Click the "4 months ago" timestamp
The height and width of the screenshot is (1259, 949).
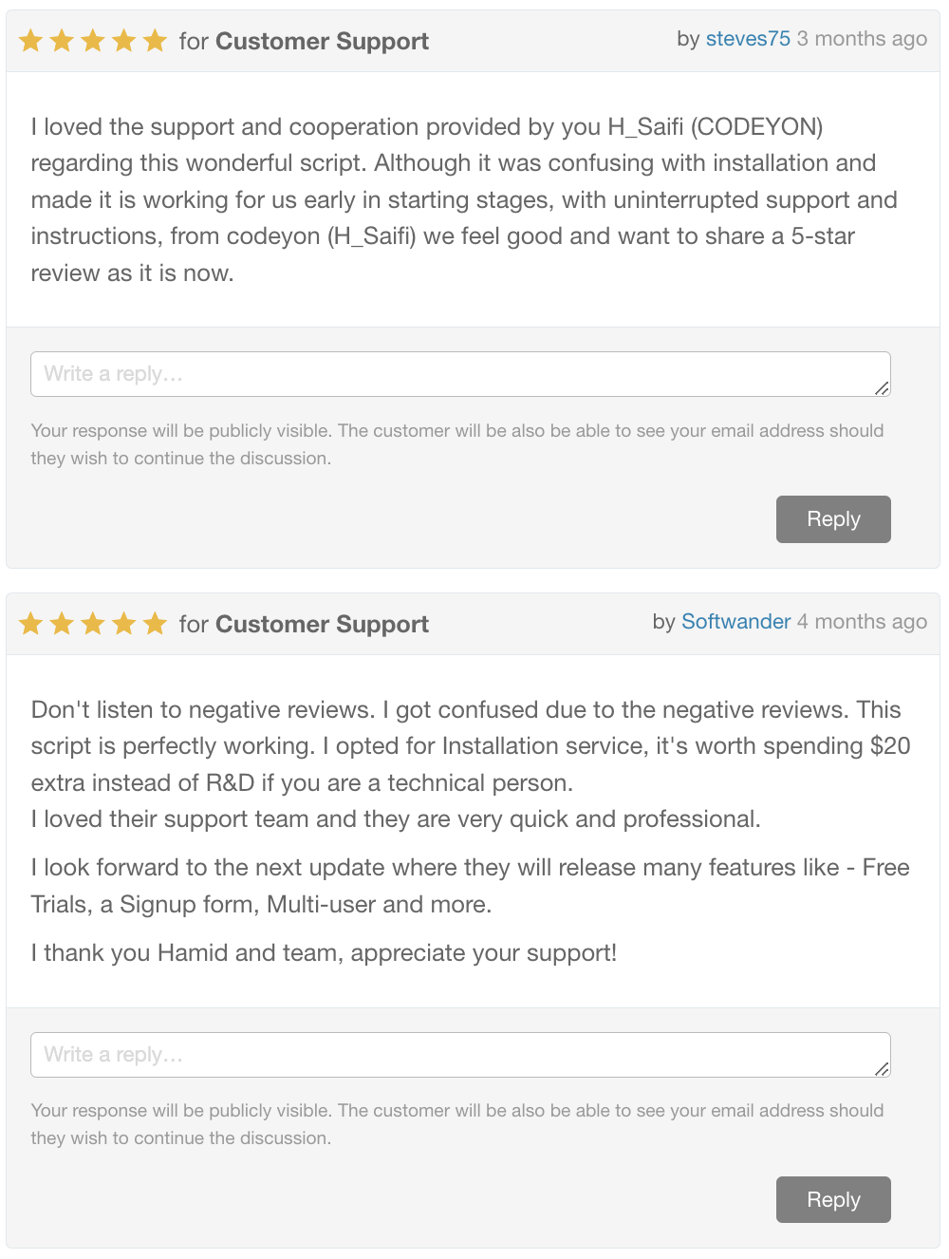pyautogui.click(x=862, y=622)
